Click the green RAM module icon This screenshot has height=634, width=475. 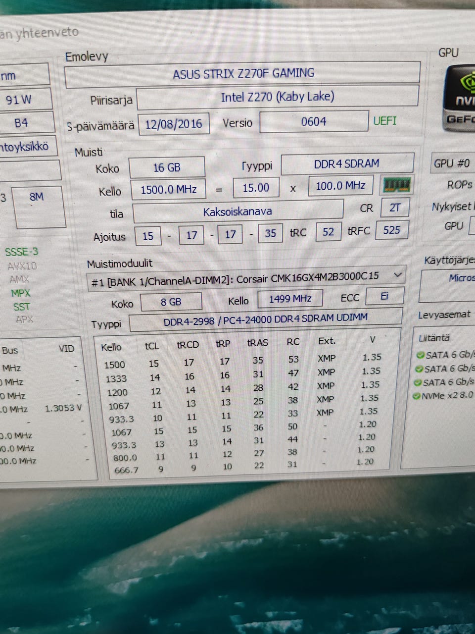tap(397, 185)
